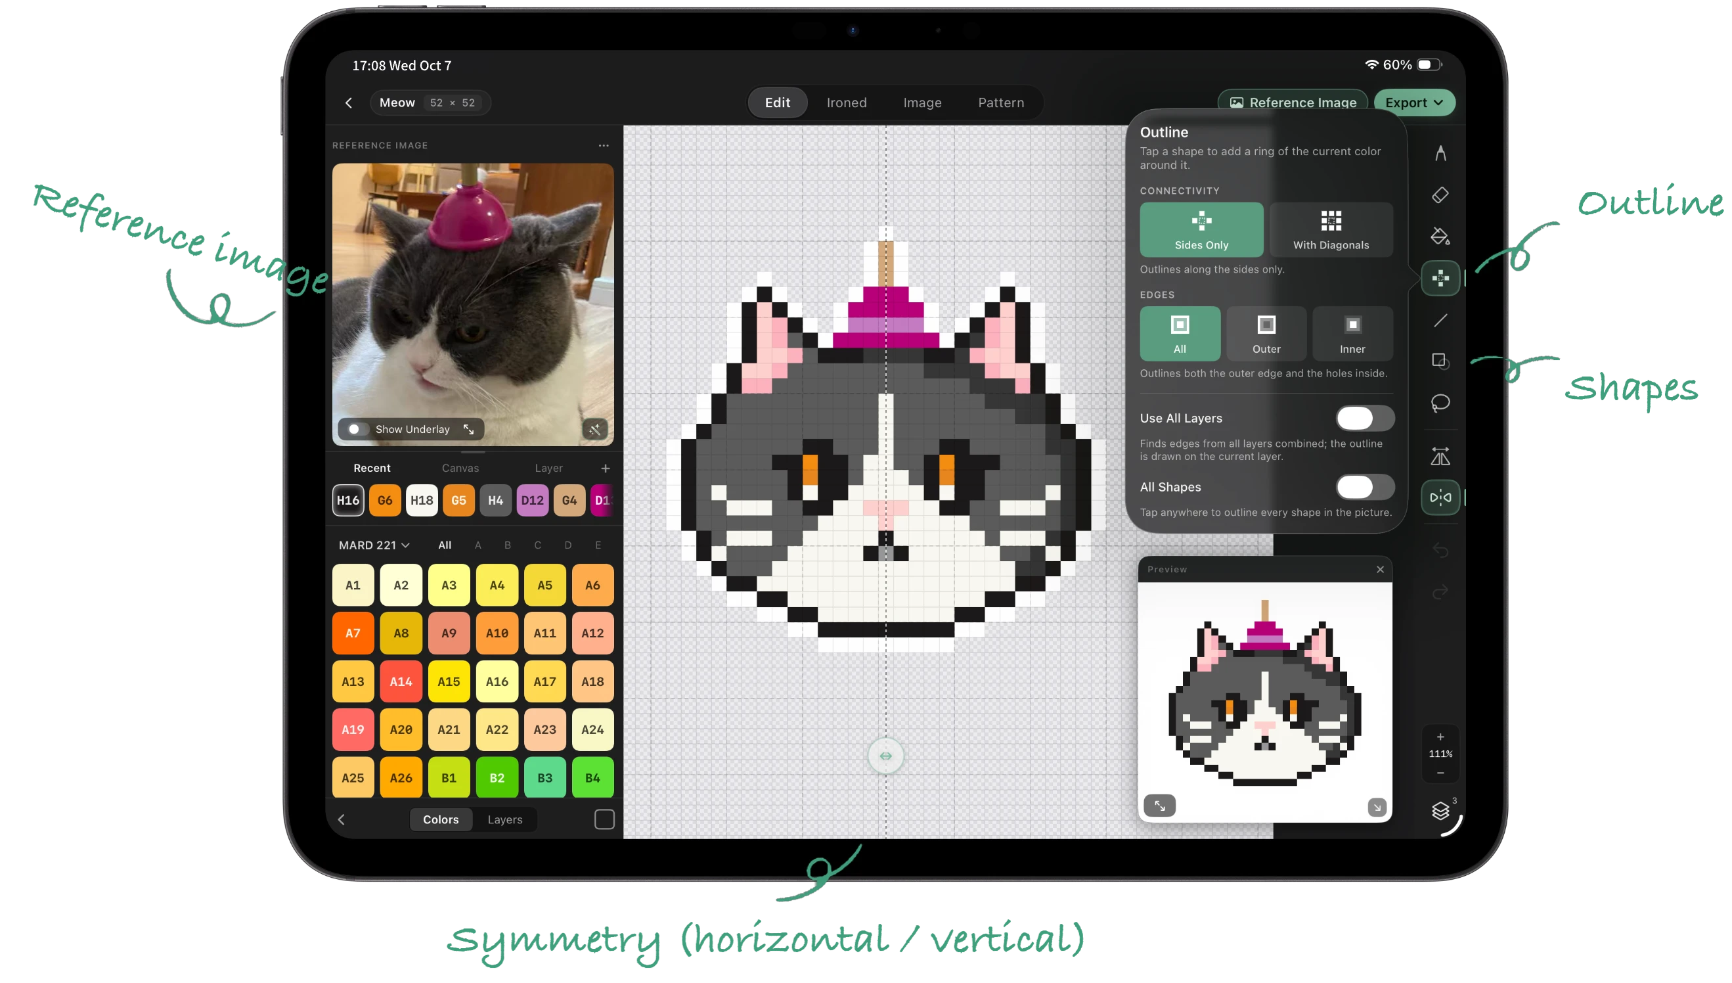The image size is (1732, 983).
Task: Filter palette by group B
Action: (x=508, y=545)
